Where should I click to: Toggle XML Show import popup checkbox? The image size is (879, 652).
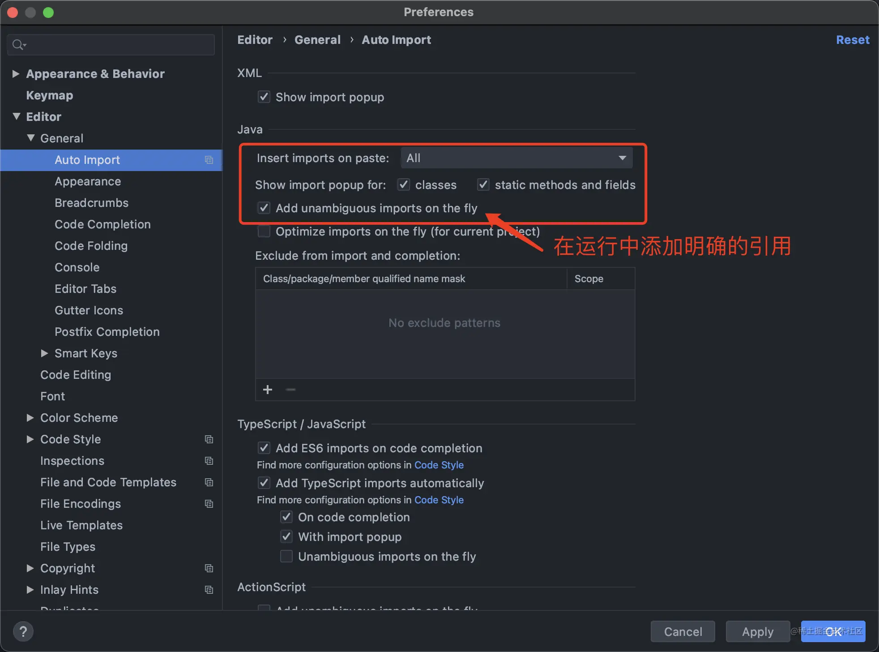(264, 97)
